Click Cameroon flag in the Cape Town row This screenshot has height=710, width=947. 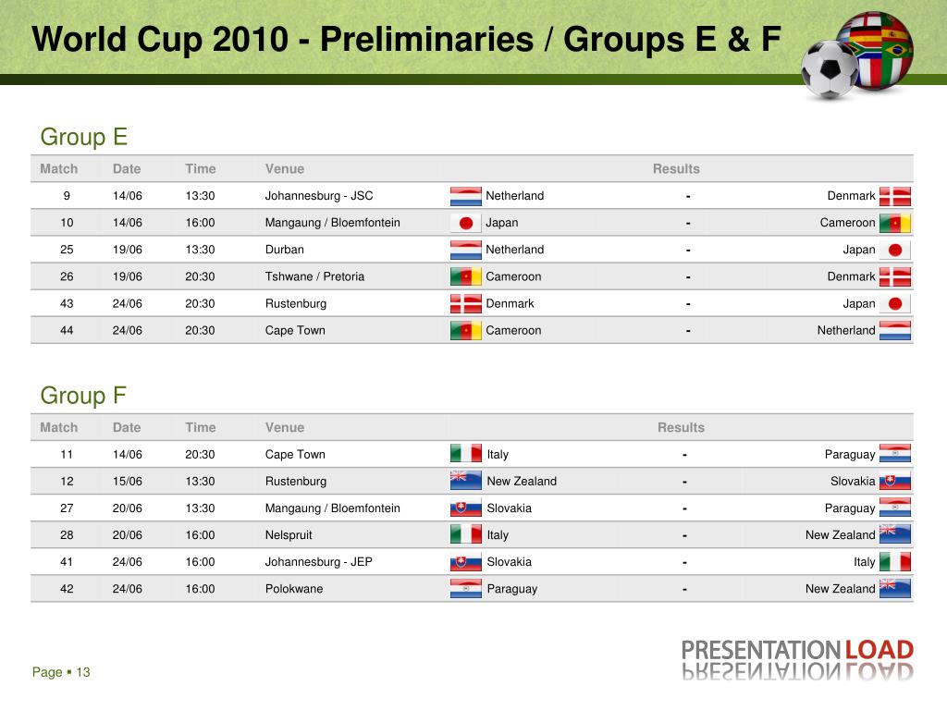click(466, 331)
